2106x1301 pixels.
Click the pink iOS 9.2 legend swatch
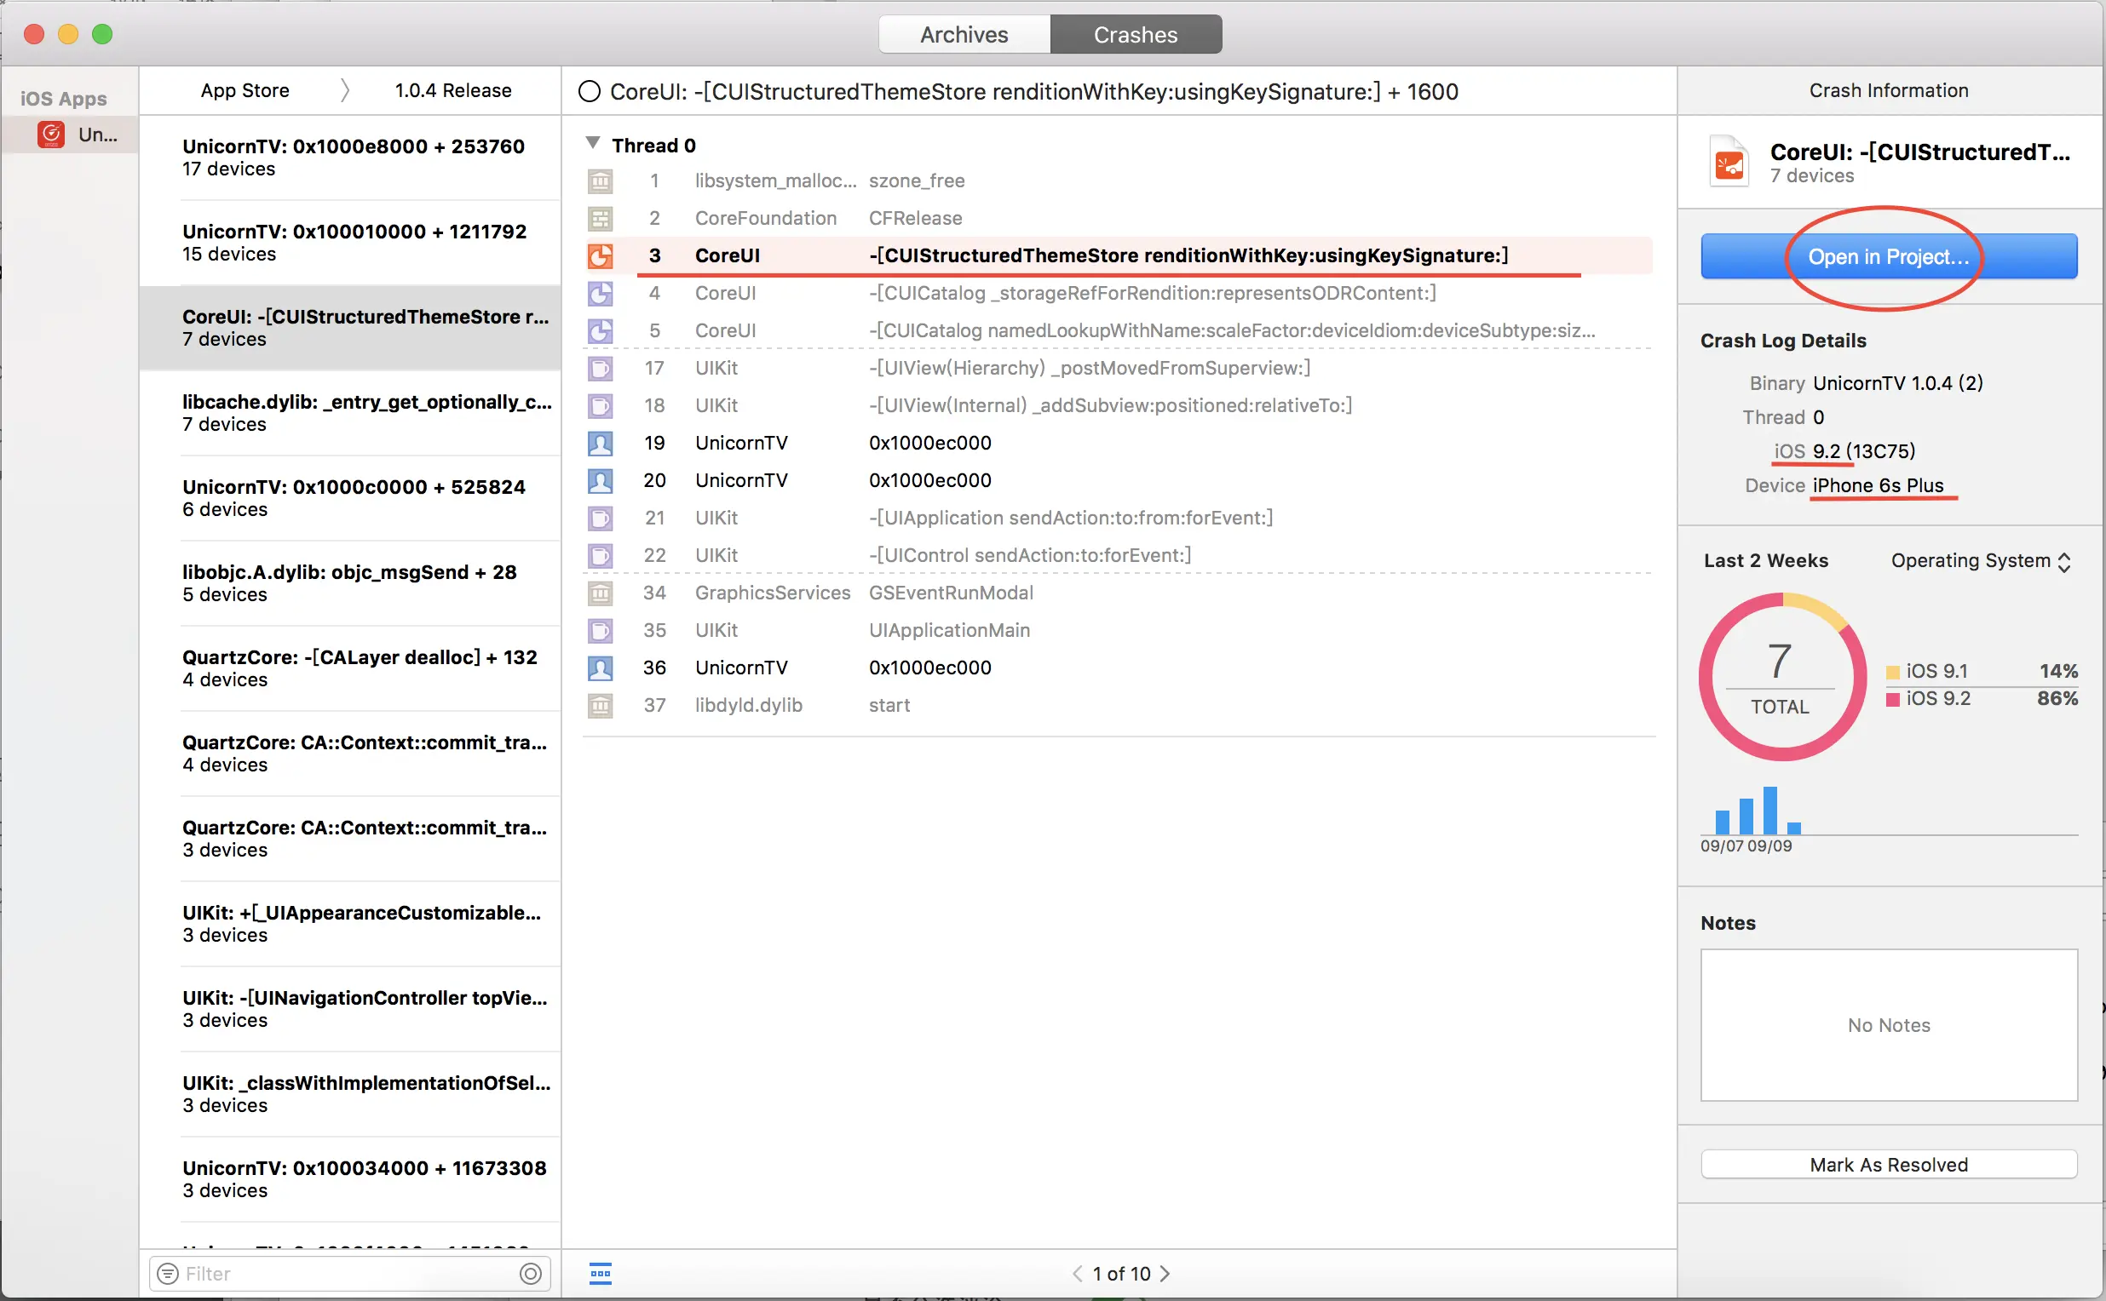point(1892,699)
